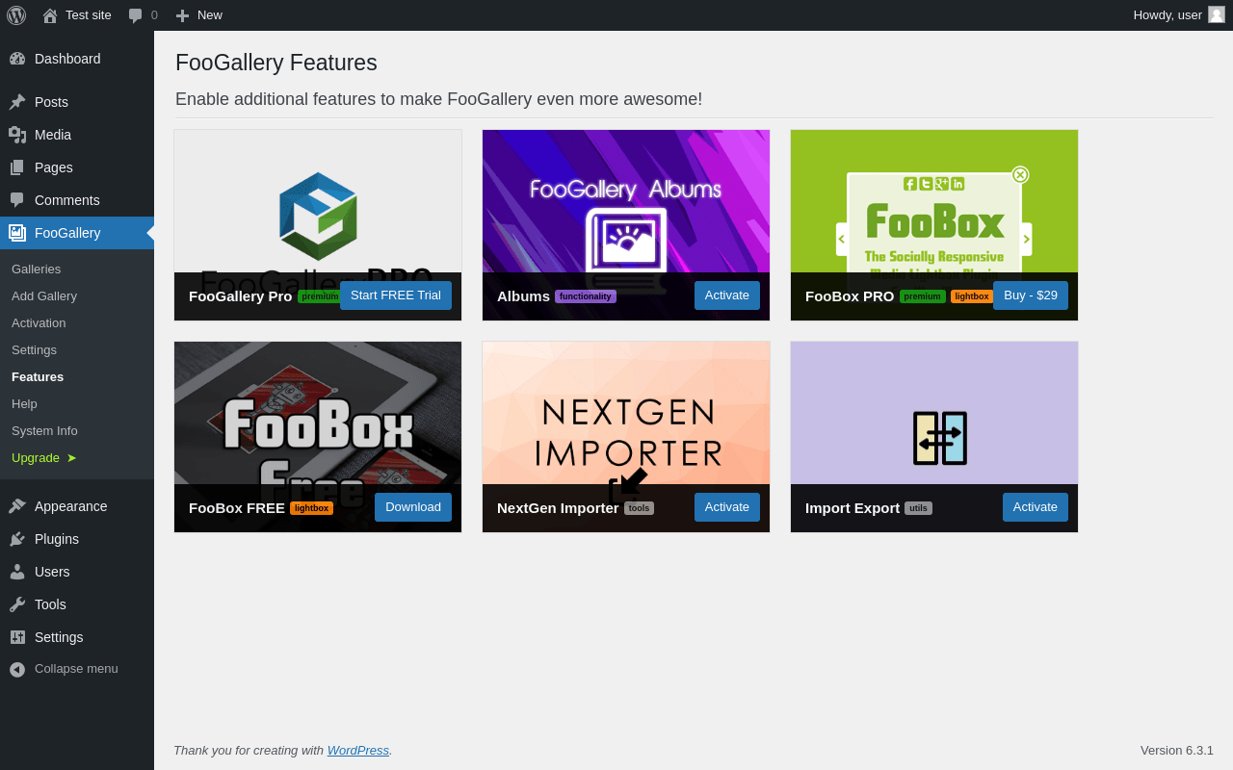Click the Test site link
The width and height of the screenshot is (1233, 770).
[89, 14]
